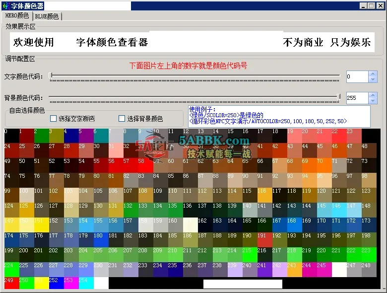Screen dimensions: 387x293
Task: Click the 字体颜色查看器 preview text
Action: click(x=112, y=42)
